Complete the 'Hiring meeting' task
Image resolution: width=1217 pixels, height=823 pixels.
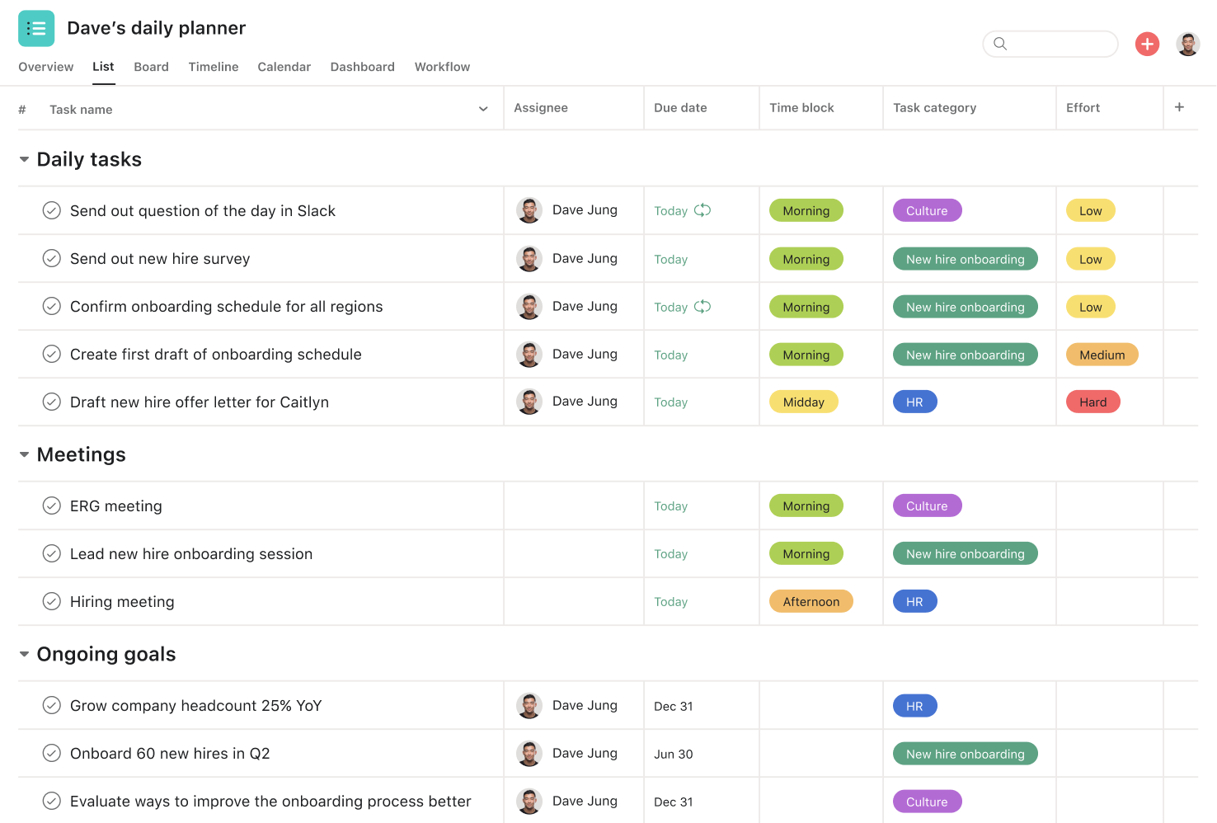click(x=51, y=601)
